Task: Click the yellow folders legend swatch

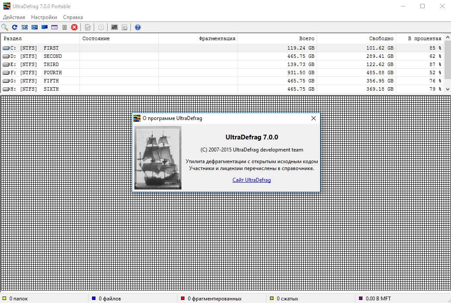Action: click(4, 298)
